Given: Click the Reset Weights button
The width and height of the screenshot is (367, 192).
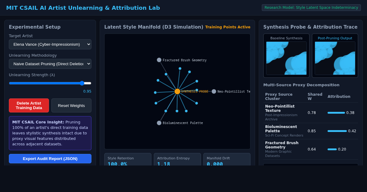Looking at the screenshot, I should (71, 105).
